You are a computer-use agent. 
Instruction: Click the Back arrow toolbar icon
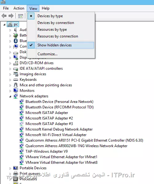(x=4, y=16)
